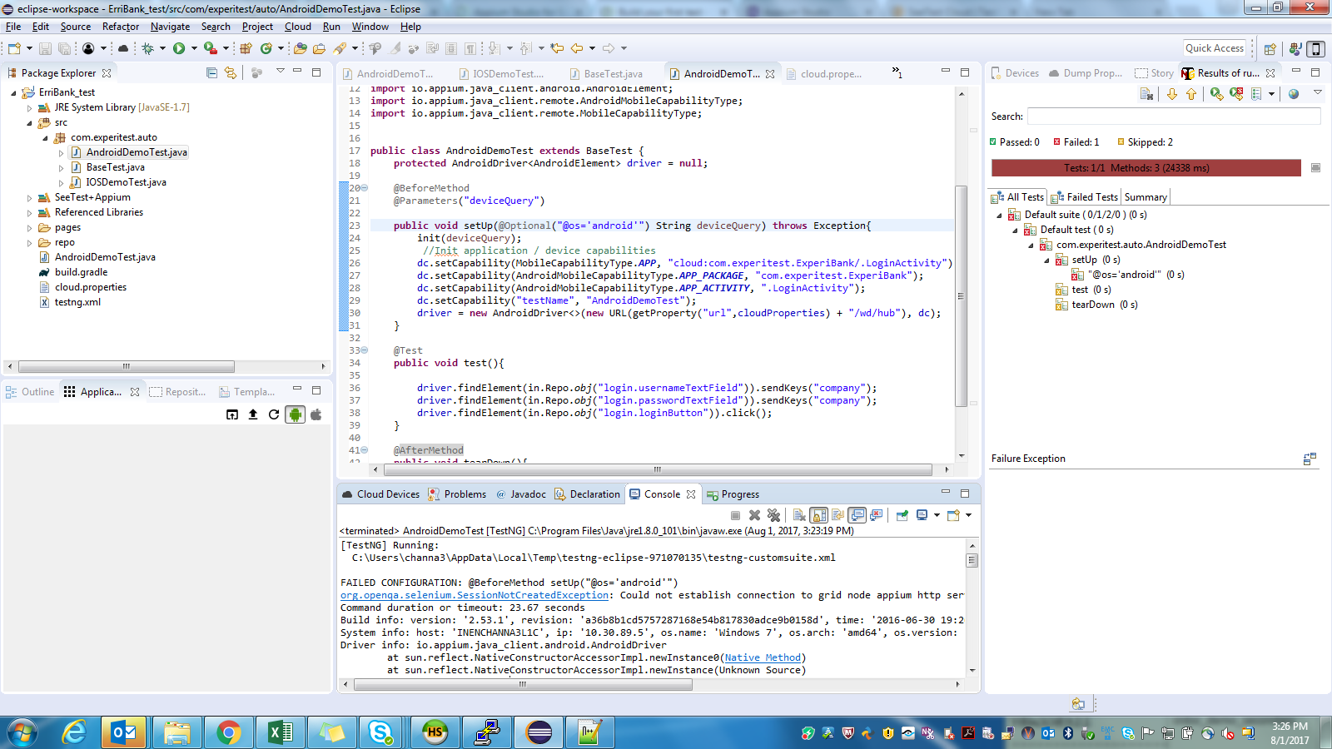
Task: Click Collapse All in Package Explorer
Action: coord(211,73)
